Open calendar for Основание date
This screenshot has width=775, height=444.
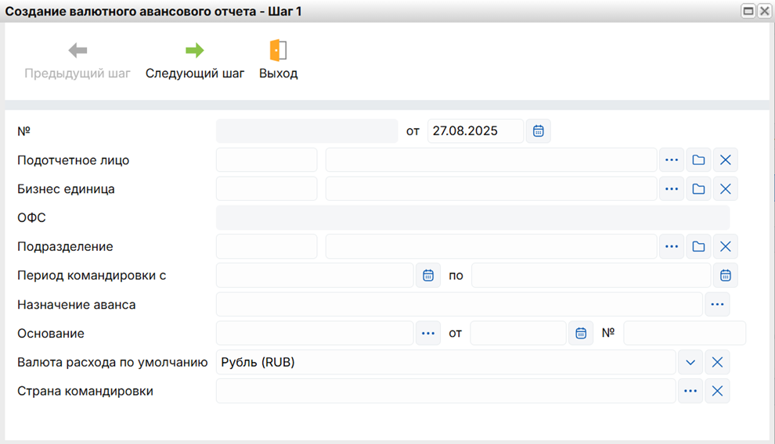point(581,334)
